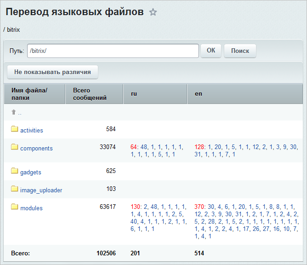Add page to favorites with star icon
The image size is (307, 265).
click(x=153, y=12)
